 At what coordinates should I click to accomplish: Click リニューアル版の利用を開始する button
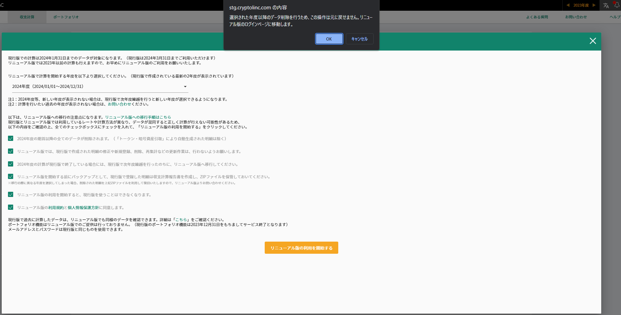[x=301, y=248]
